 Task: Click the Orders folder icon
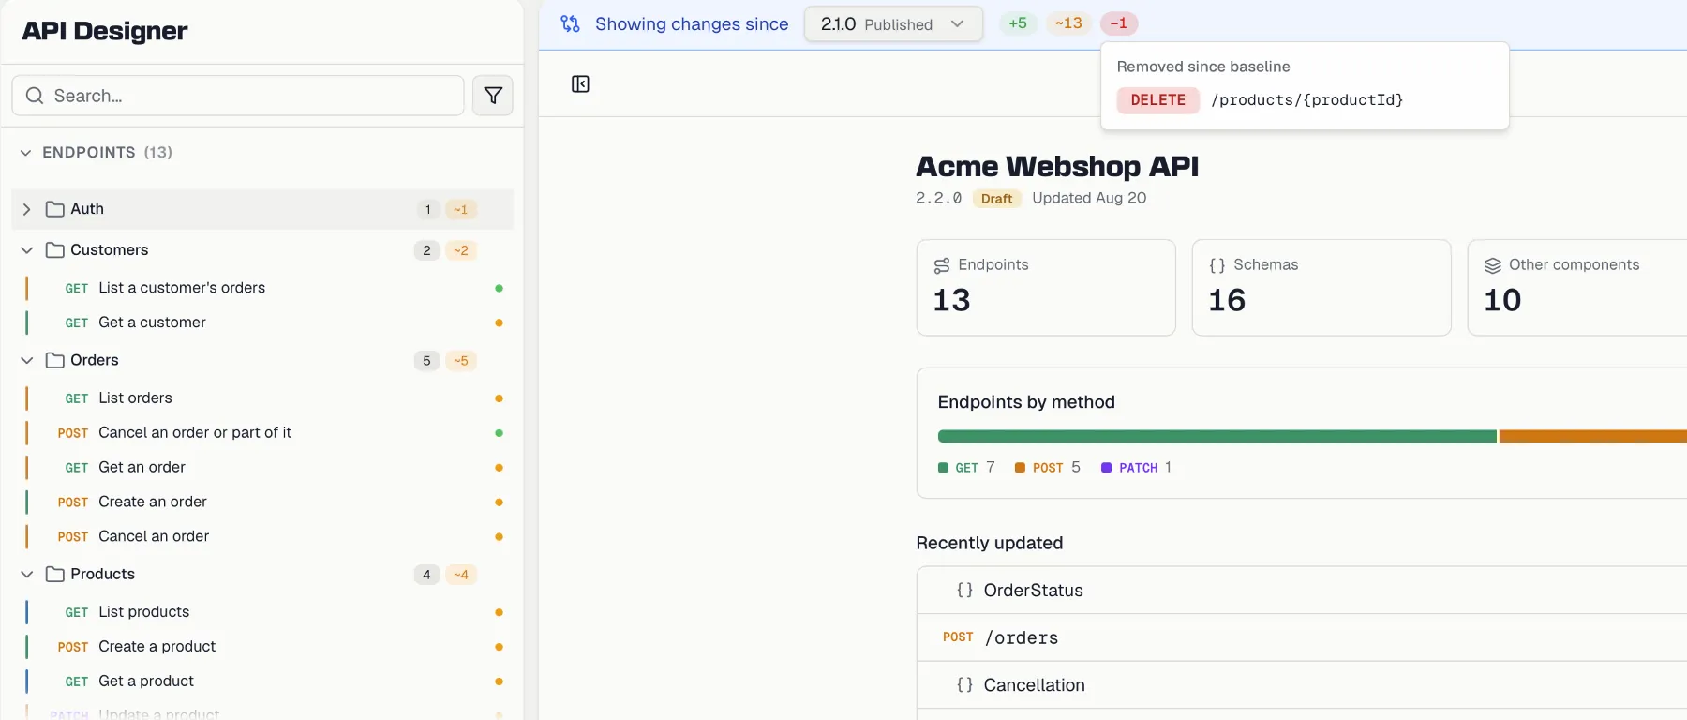(55, 360)
